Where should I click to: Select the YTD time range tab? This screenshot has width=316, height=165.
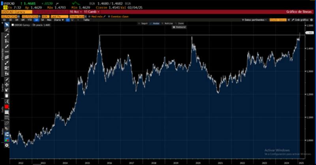[30, 19]
